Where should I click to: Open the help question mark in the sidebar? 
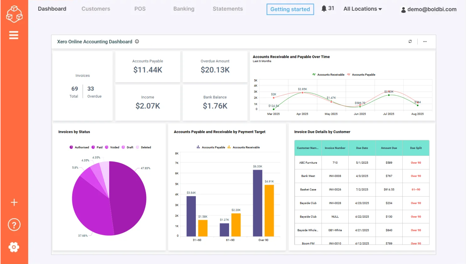14,224
